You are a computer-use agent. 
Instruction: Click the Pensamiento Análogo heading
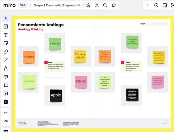coord(41,25)
